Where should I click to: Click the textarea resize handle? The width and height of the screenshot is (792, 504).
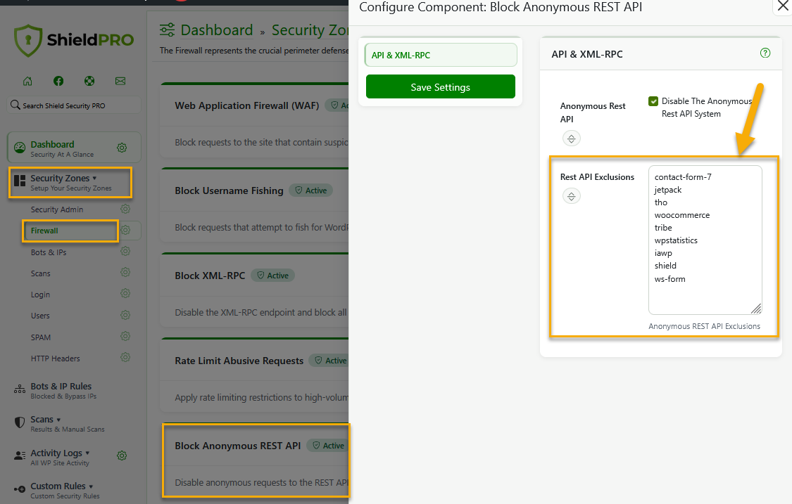[755, 309]
